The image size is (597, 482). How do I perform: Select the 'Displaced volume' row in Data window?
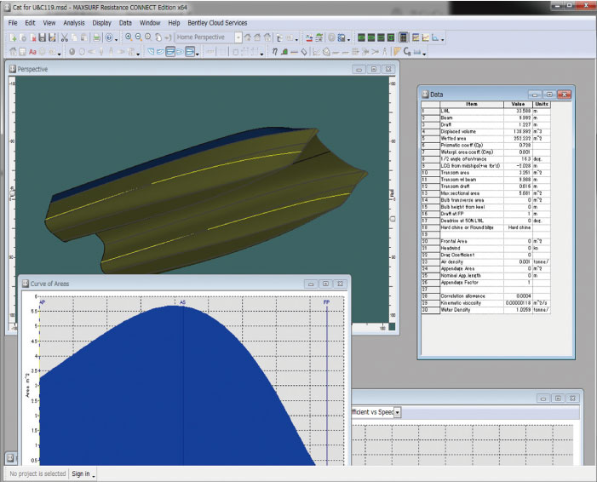click(485, 131)
